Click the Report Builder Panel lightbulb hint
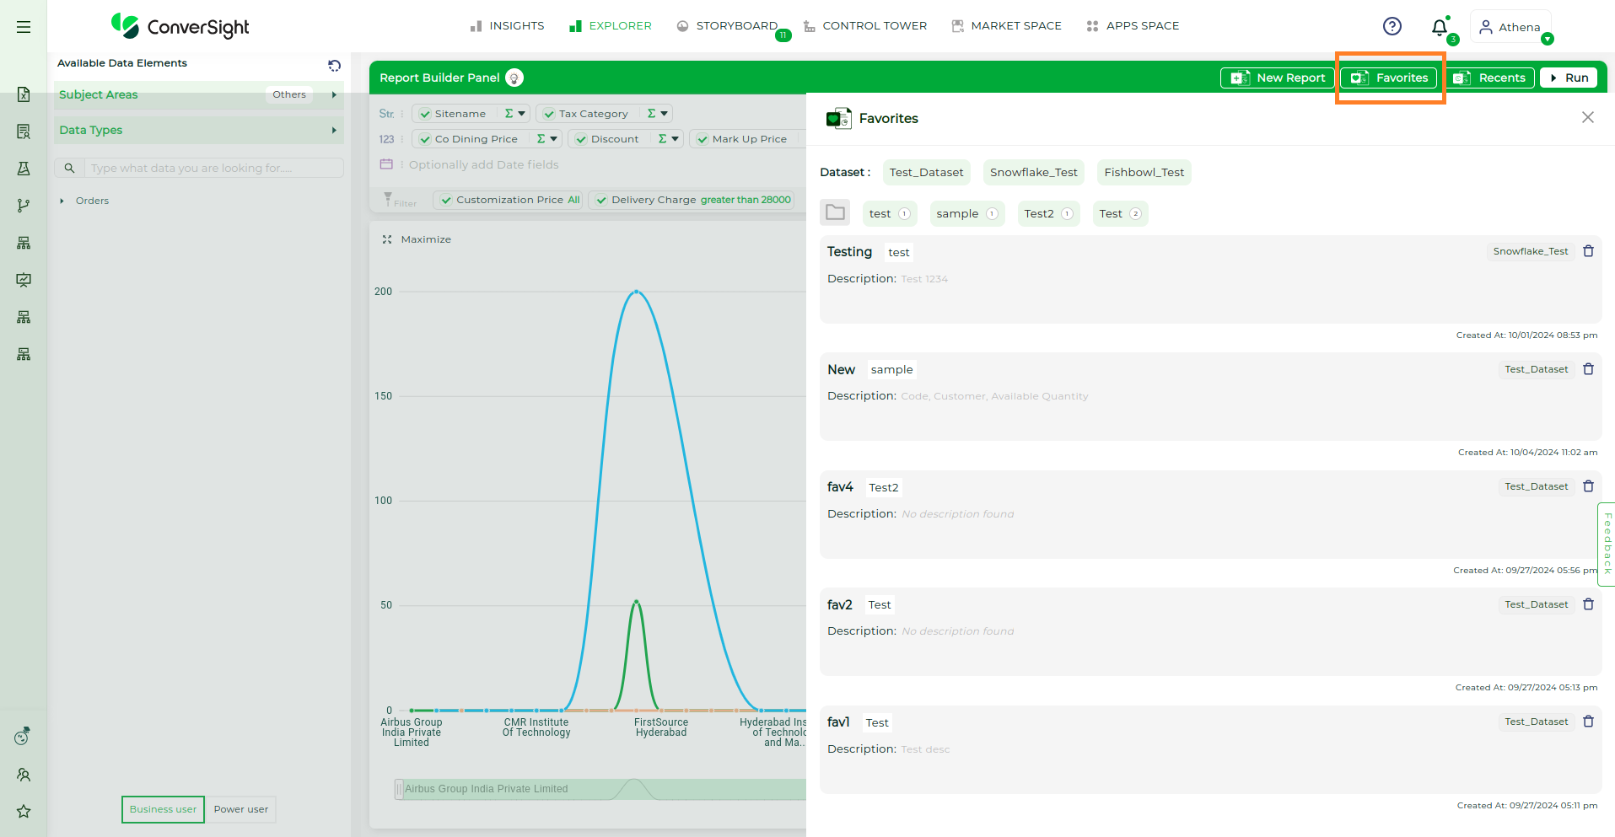Image resolution: width=1615 pixels, height=837 pixels. tap(514, 78)
